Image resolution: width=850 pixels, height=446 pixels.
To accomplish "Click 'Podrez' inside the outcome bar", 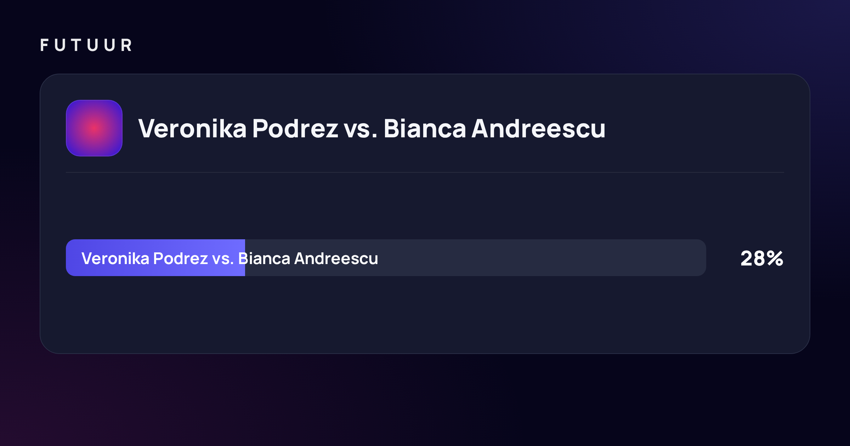I will point(180,258).
